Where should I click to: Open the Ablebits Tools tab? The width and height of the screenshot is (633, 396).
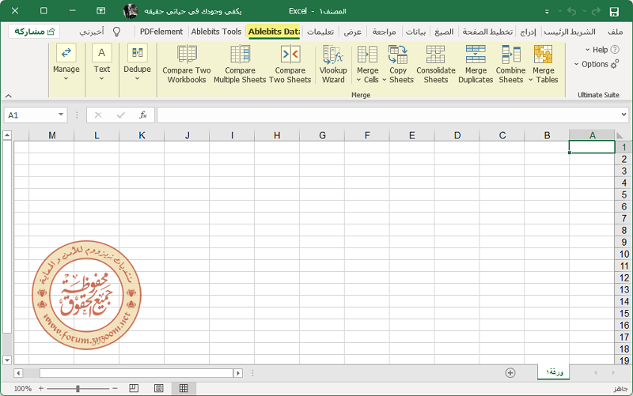coord(216,32)
